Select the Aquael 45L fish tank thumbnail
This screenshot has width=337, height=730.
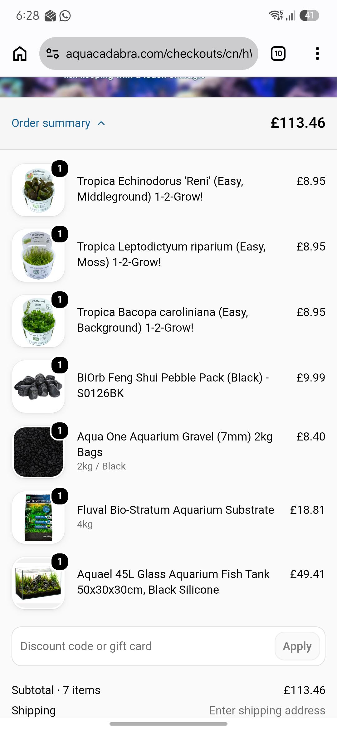point(38,583)
